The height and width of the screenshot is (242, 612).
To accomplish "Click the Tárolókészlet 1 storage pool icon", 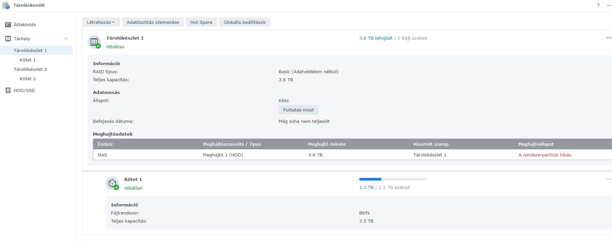I will [94, 42].
